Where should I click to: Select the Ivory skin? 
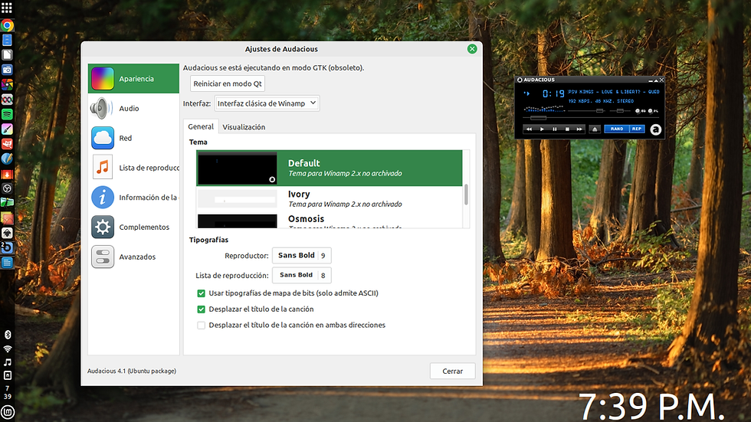coord(330,198)
